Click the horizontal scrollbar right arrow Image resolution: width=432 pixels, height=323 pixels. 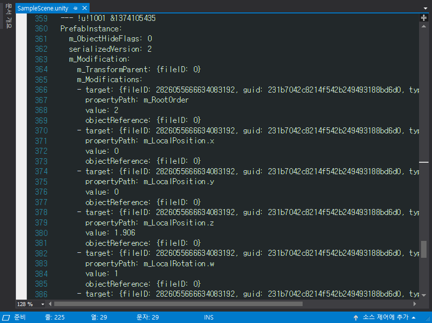click(415, 304)
